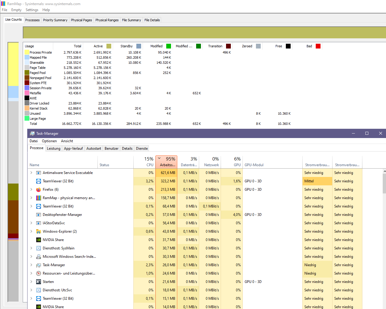Viewport: 386px width, 309px height.
Task: Expand Diensthost: SysMain entry
Action: pyautogui.click(x=31, y=248)
